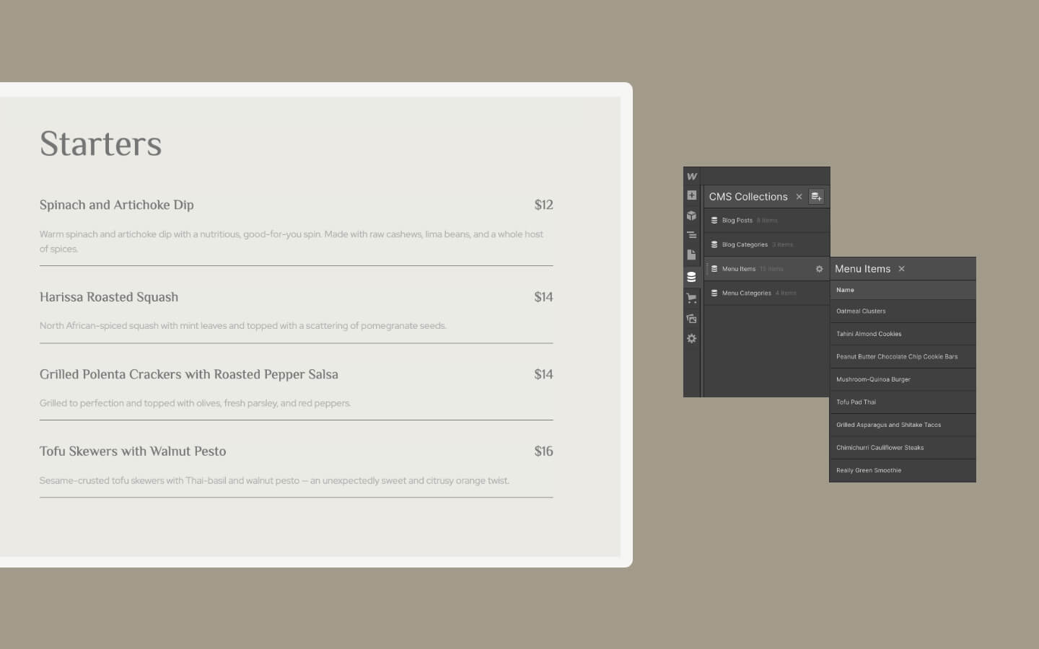Click the Webflow logo icon
Viewport: 1039px width, 649px height.
coord(691,176)
